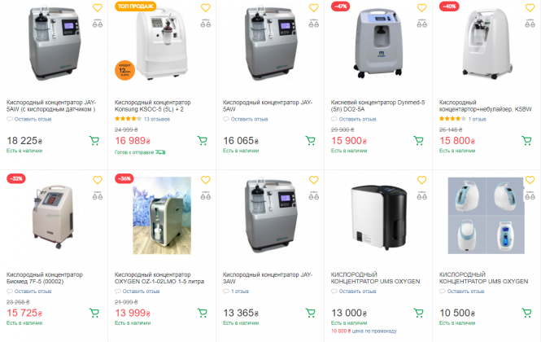Click the compare scales icon on Konsung KSOC-5
The image size is (541, 342).
pos(205,25)
